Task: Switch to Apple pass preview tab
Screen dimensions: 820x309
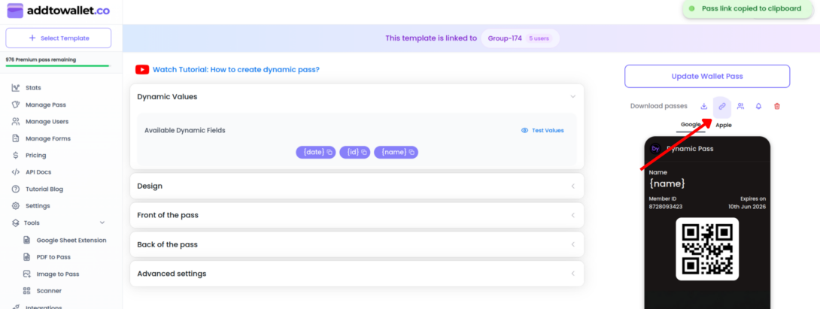Action: tap(724, 125)
